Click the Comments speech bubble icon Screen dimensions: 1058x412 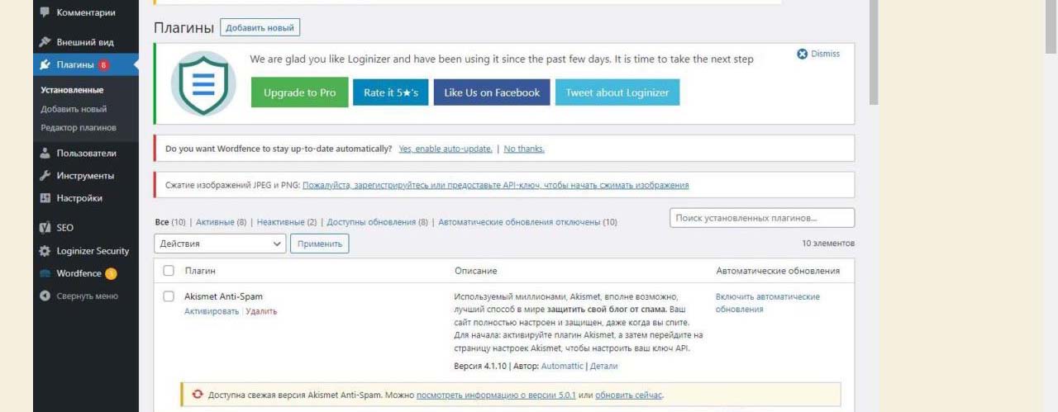pyautogui.click(x=45, y=12)
